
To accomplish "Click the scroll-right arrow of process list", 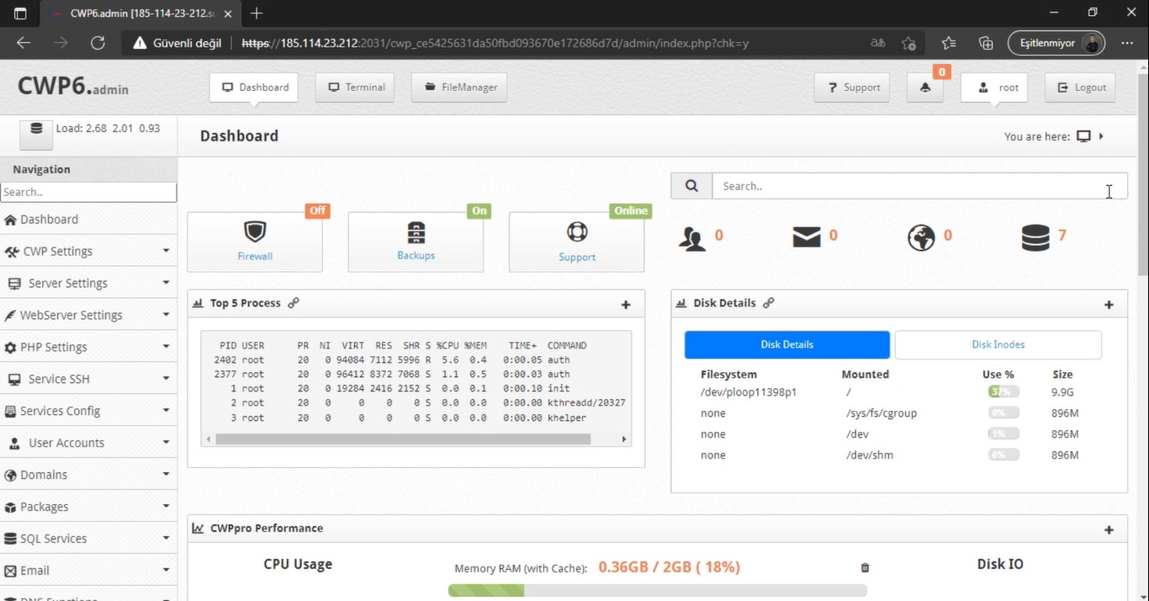I will pyautogui.click(x=623, y=439).
